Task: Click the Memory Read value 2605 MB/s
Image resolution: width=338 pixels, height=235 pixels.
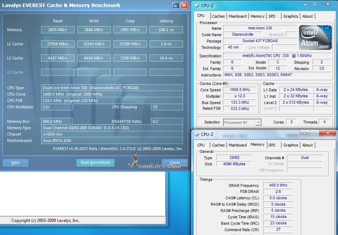Action: [58, 30]
